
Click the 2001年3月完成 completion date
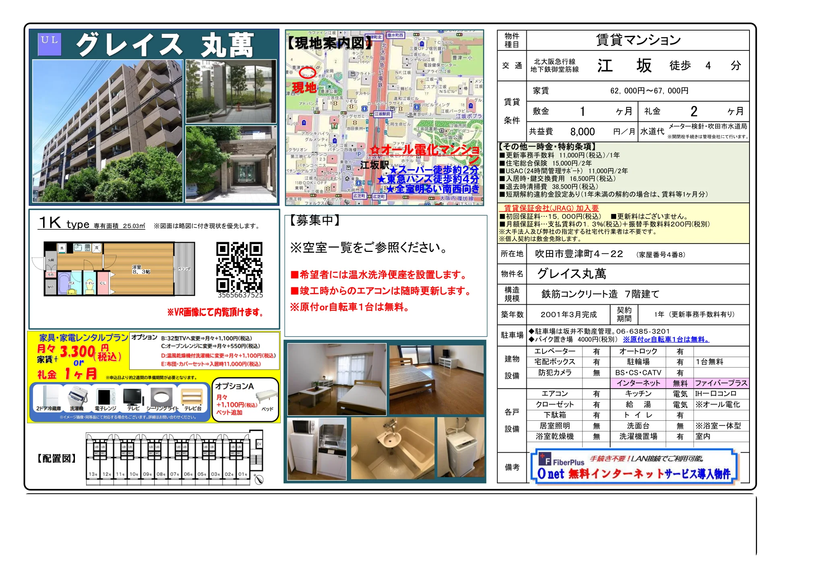(569, 315)
